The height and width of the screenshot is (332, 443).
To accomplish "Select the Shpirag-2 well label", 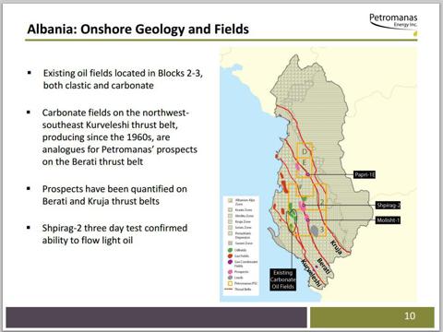I will [x=388, y=205].
